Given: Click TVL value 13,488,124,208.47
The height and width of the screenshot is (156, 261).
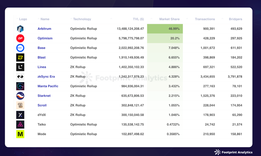Looking at the screenshot, I should tap(130, 29).
